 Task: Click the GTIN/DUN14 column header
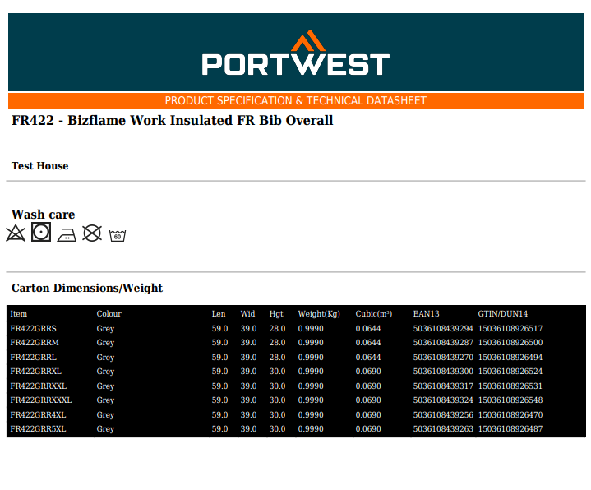tap(502, 314)
